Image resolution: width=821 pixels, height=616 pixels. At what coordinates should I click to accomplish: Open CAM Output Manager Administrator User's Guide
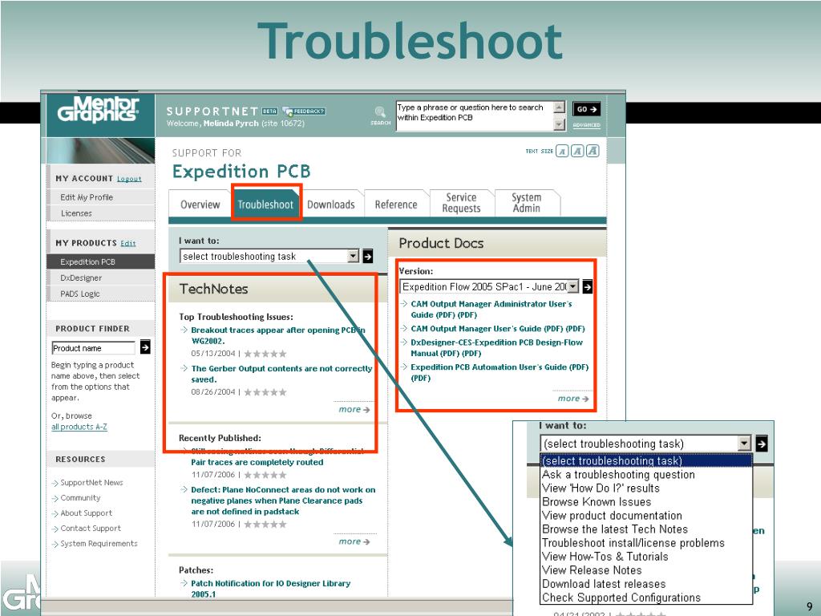pyautogui.click(x=491, y=310)
